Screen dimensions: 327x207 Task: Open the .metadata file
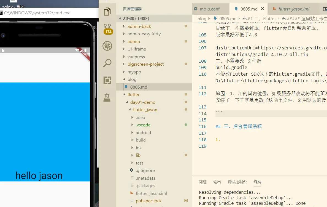pos(154,178)
